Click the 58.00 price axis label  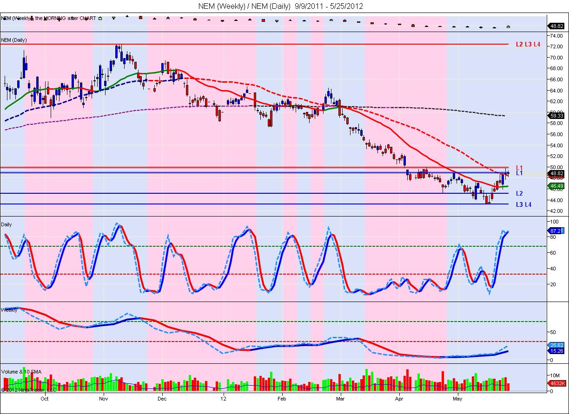pyautogui.click(x=556, y=123)
